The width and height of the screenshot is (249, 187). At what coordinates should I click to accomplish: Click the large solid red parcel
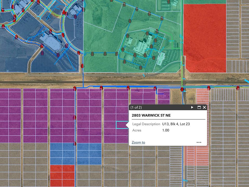click(x=205, y=38)
